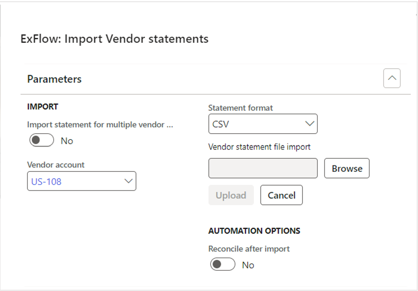Click the Browse button

click(347, 168)
